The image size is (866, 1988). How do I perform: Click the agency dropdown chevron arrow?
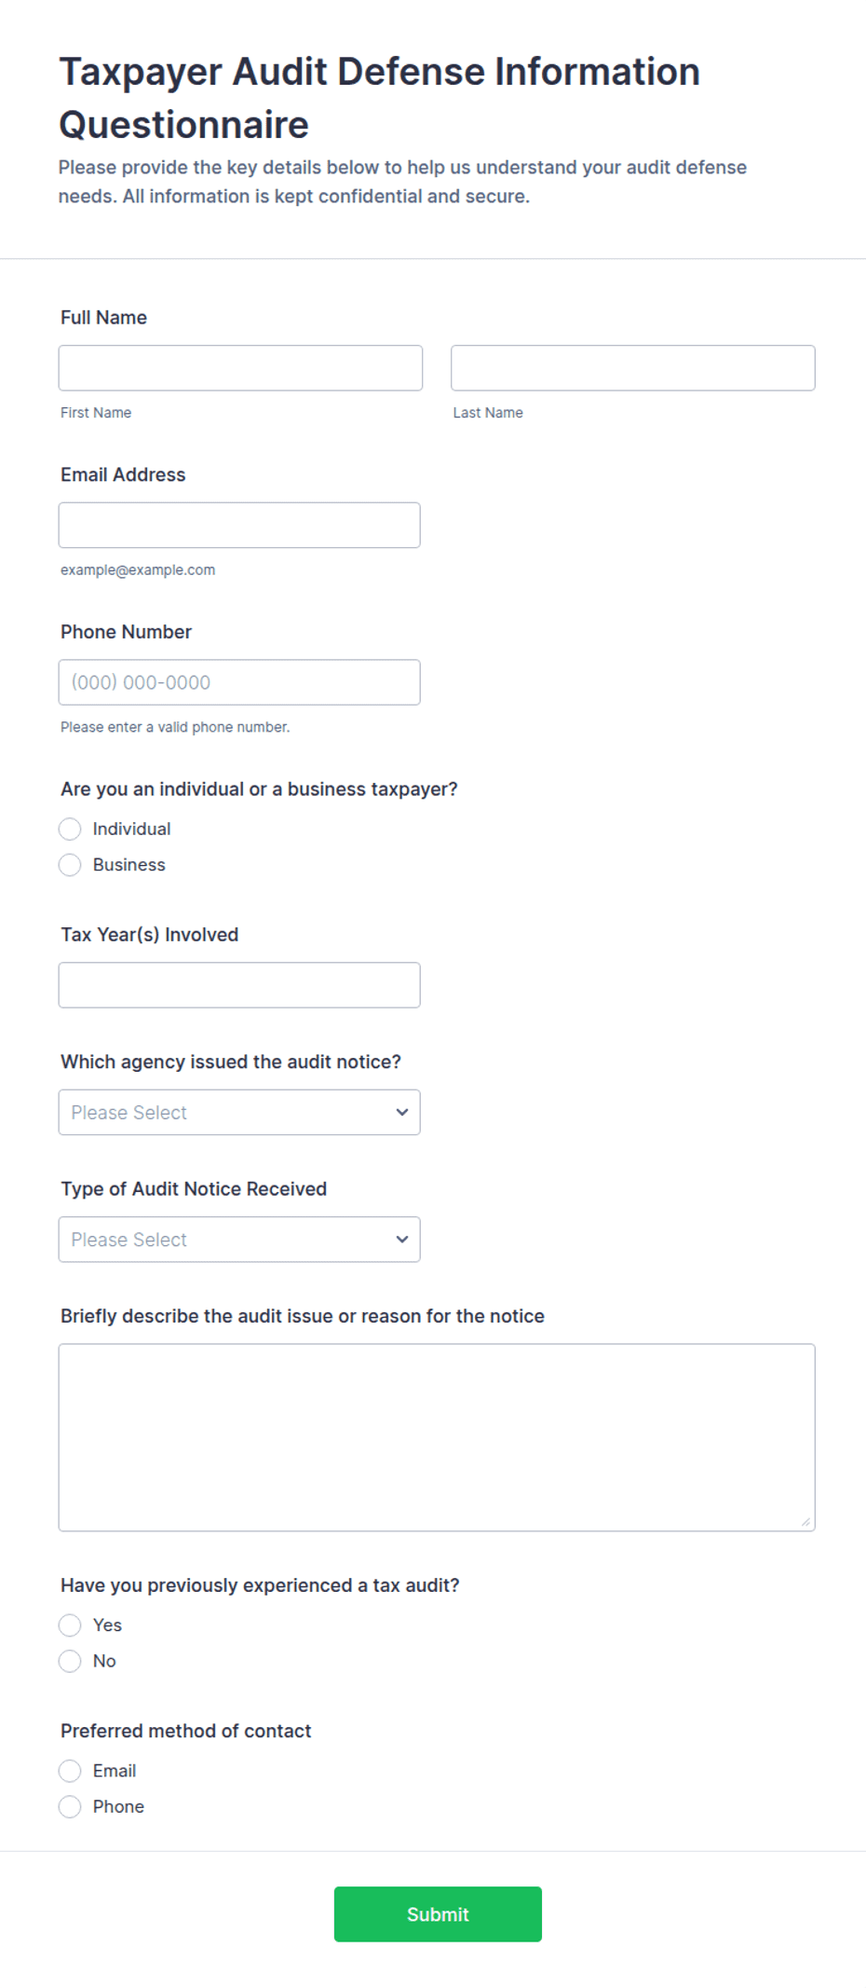[x=402, y=1113]
